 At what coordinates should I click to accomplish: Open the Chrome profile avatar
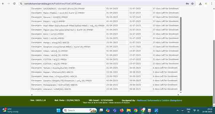pos(206,4)
